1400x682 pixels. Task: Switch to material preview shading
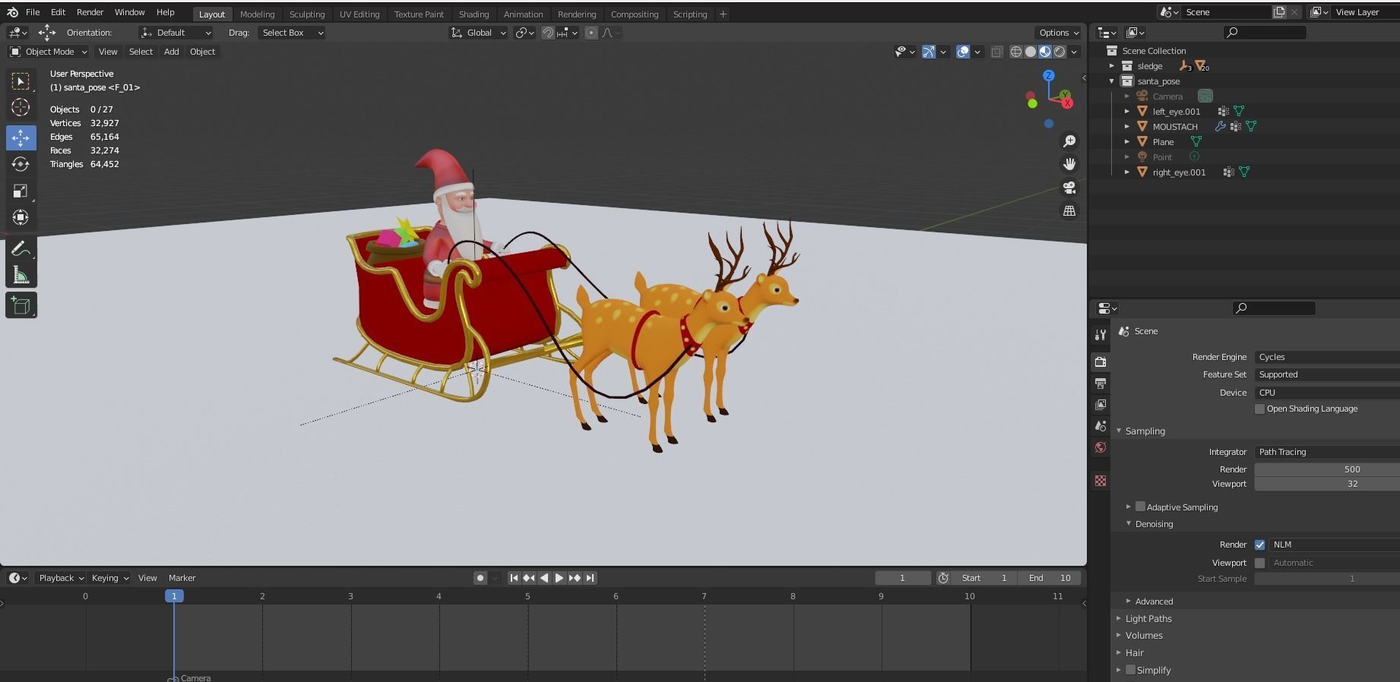click(x=1045, y=52)
